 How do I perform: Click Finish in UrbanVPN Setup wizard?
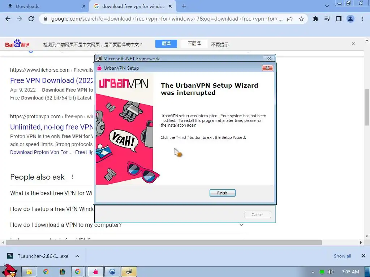coord(222,193)
